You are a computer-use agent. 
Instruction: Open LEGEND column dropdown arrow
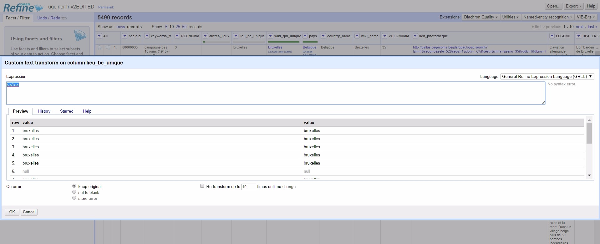point(552,36)
